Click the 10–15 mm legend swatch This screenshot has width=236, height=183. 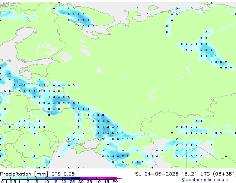(x=50, y=178)
